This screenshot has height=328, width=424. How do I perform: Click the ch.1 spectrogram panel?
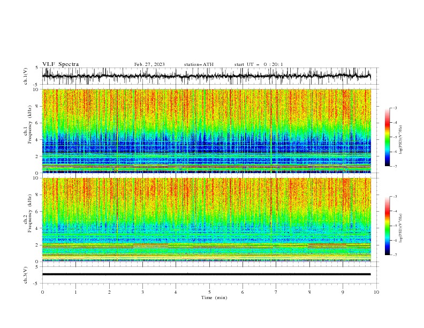206,131
